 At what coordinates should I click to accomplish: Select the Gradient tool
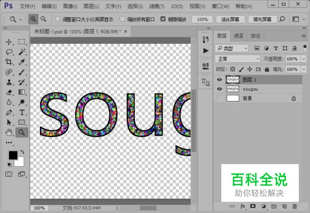click(22, 92)
